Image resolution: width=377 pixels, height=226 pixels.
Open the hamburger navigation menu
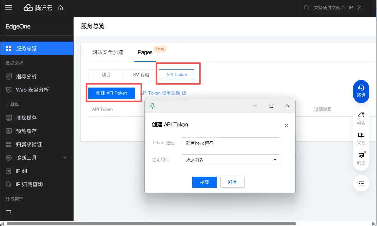(9, 8)
